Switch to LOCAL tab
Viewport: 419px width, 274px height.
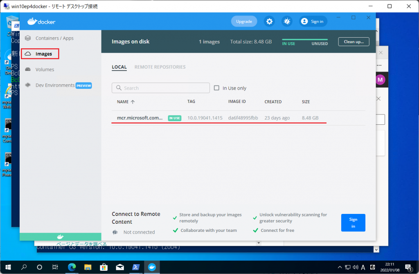(x=119, y=67)
